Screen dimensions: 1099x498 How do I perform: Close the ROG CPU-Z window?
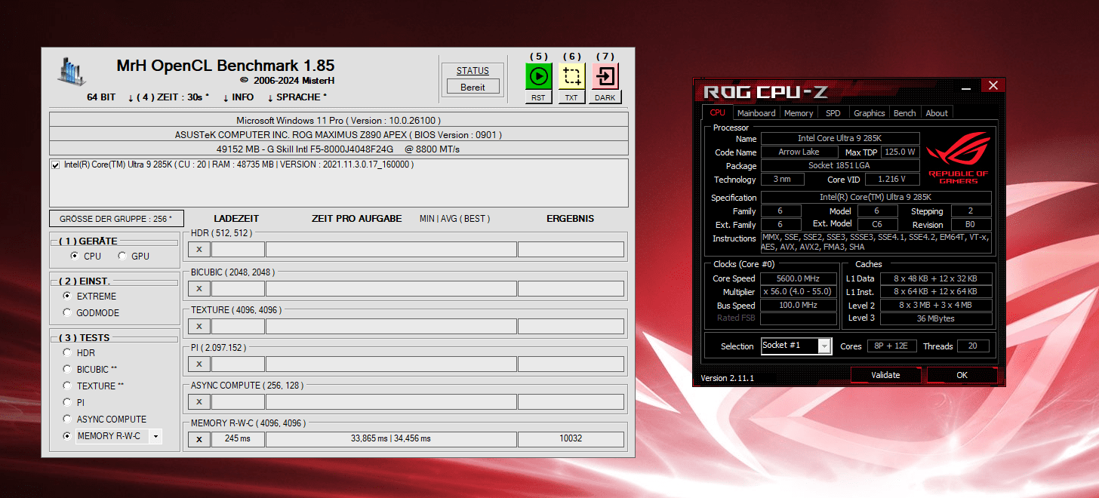click(993, 86)
